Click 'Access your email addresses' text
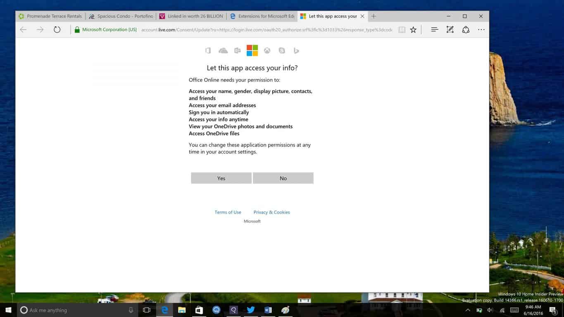Image resolution: width=564 pixels, height=317 pixels. 222,105
